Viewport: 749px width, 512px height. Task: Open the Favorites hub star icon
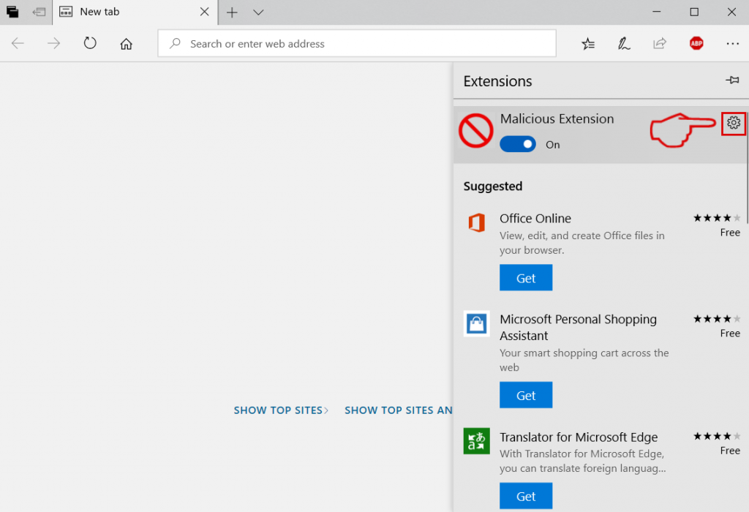[588, 44]
